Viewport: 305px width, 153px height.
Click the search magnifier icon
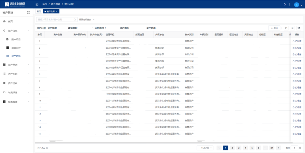75,20
